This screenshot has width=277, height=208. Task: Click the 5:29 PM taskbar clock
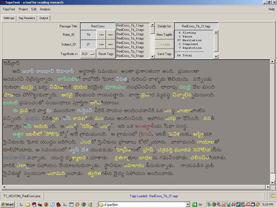pos(268,205)
